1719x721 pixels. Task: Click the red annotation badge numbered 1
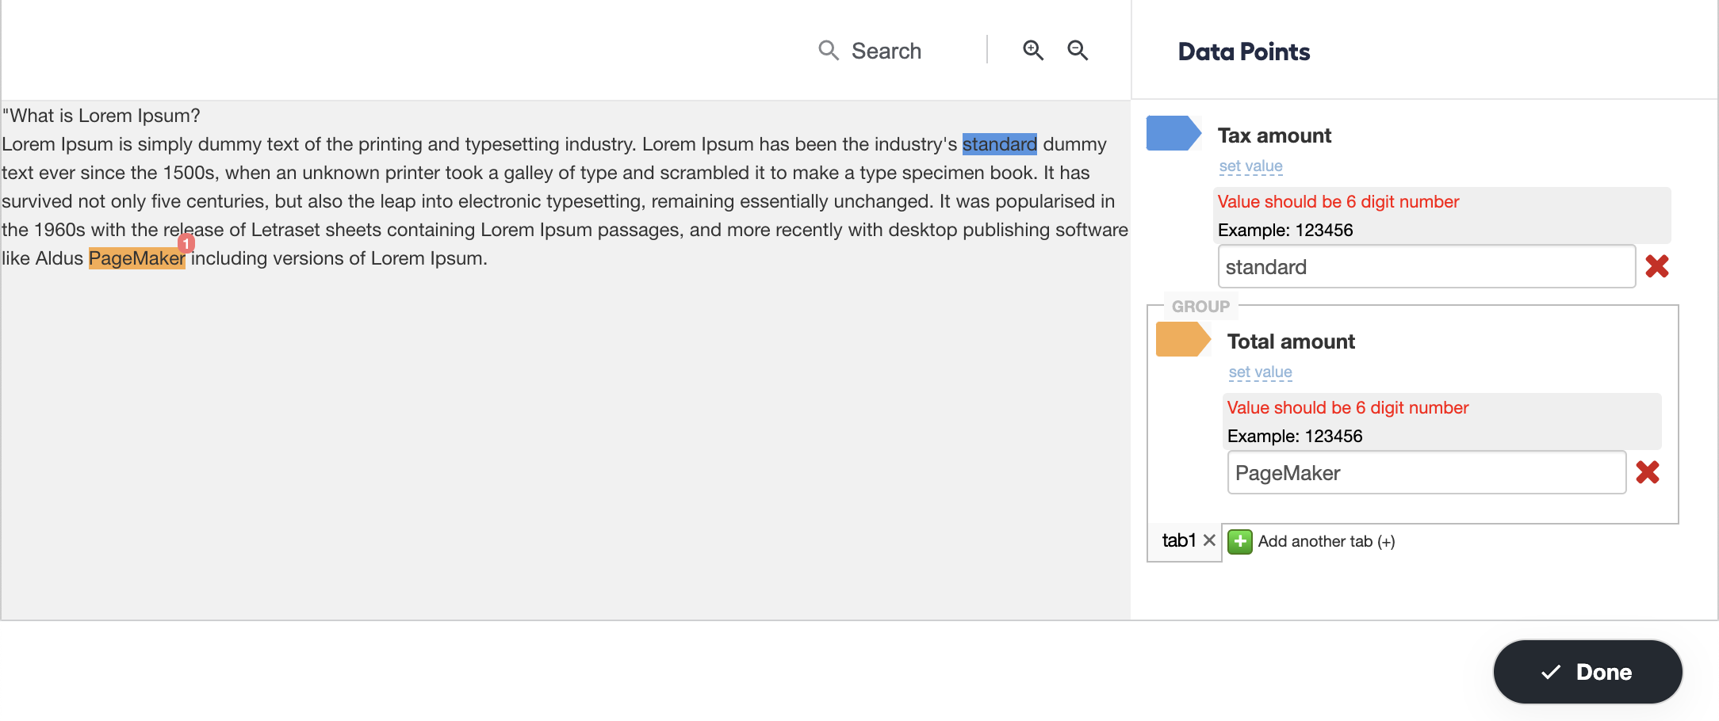pos(186,243)
